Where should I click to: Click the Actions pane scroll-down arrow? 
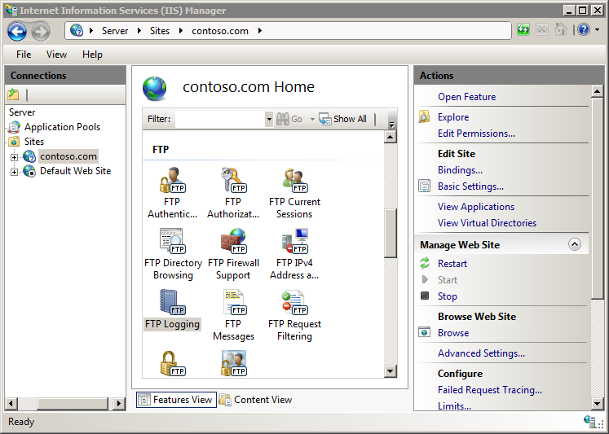[x=598, y=403]
